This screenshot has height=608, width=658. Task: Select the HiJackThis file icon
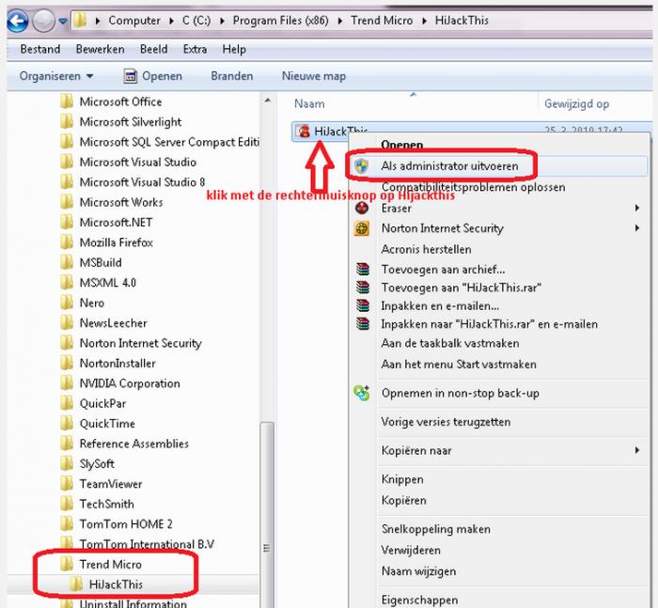coord(303,132)
